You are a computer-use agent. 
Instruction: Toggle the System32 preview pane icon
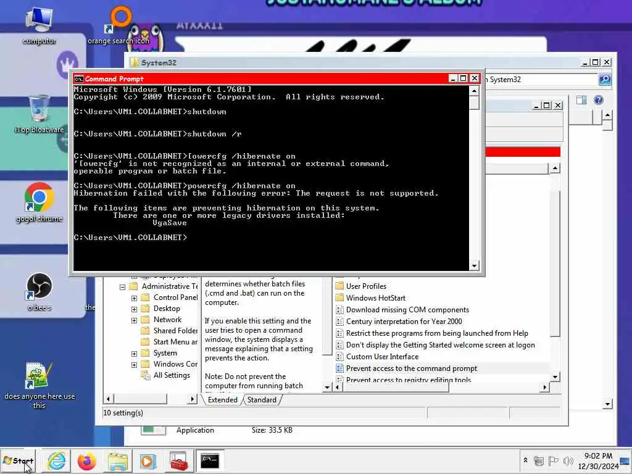pyautogui.click(x=581, y=100)
